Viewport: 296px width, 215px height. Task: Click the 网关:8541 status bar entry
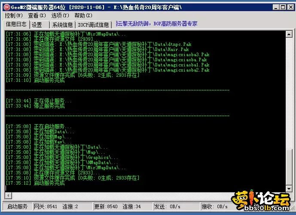(45, 206)
